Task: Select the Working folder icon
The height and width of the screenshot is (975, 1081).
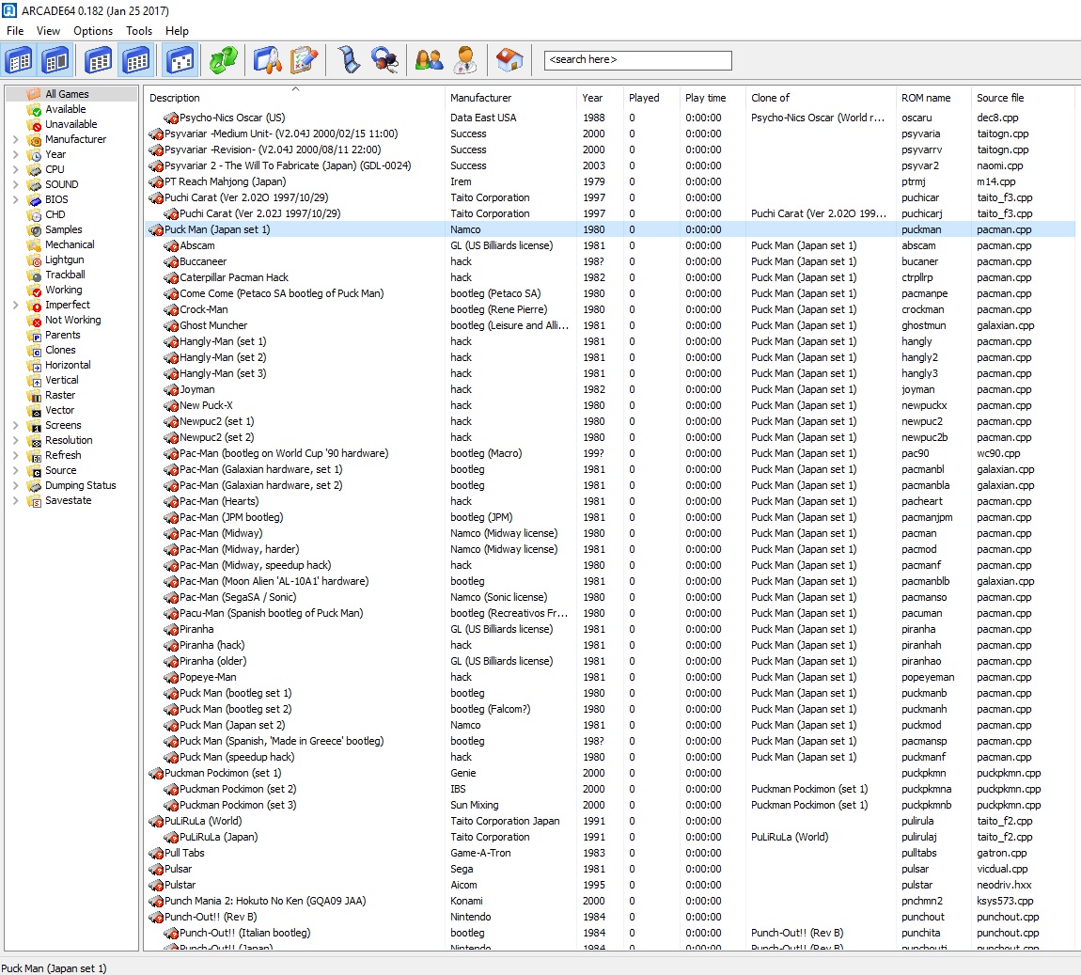Action: pyautogui.click(x=35, y=291)
